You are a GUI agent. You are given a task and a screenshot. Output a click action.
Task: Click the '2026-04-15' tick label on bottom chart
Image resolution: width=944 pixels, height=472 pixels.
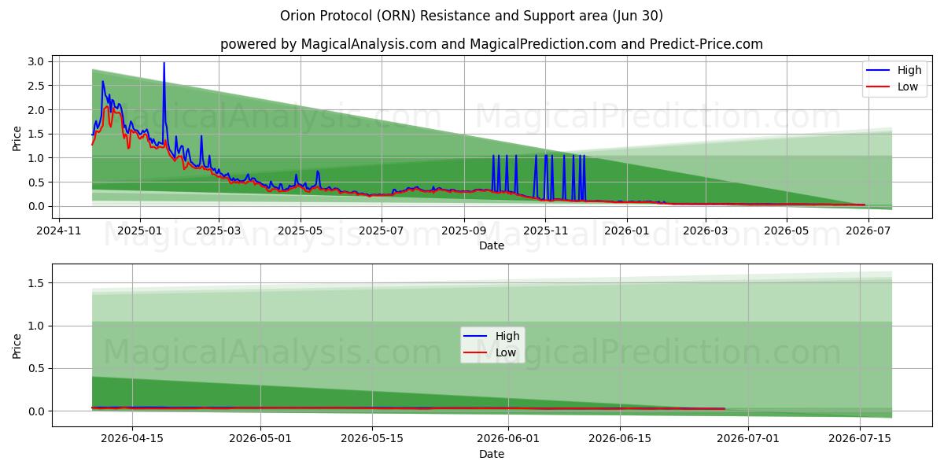[132, 440]
